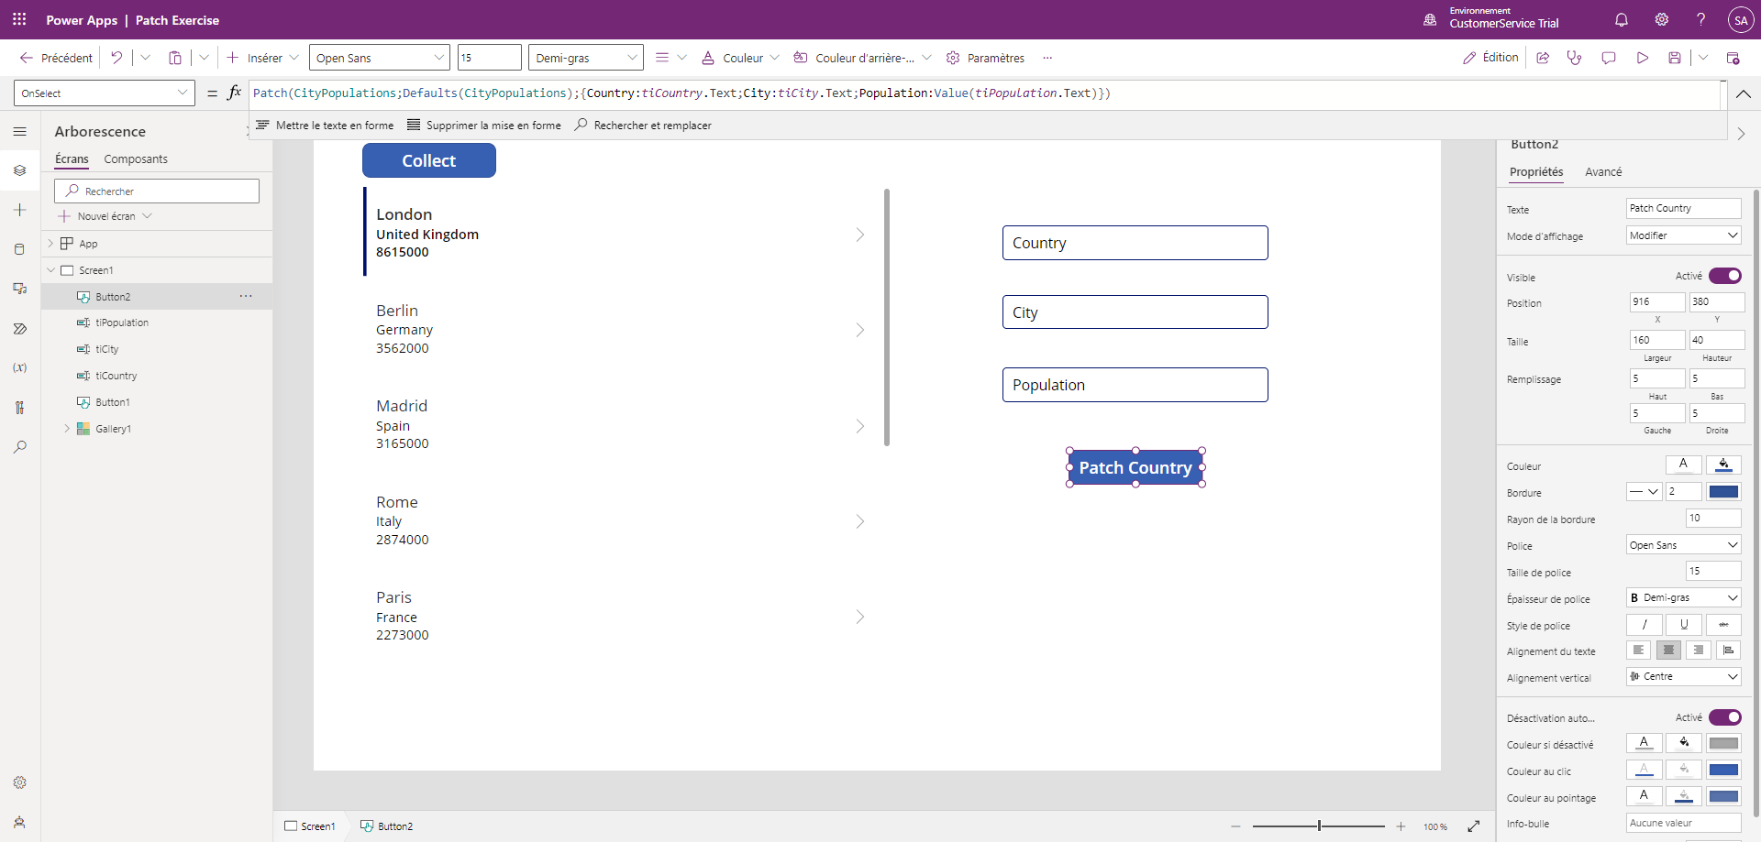The height and width of the screenshot is (842, 1761).
Task: Switch to the Avancé tab
Action: tap(1603, 172)
